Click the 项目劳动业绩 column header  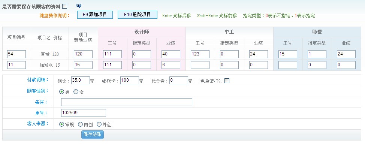pyautogui.click(x=83, y=38)
